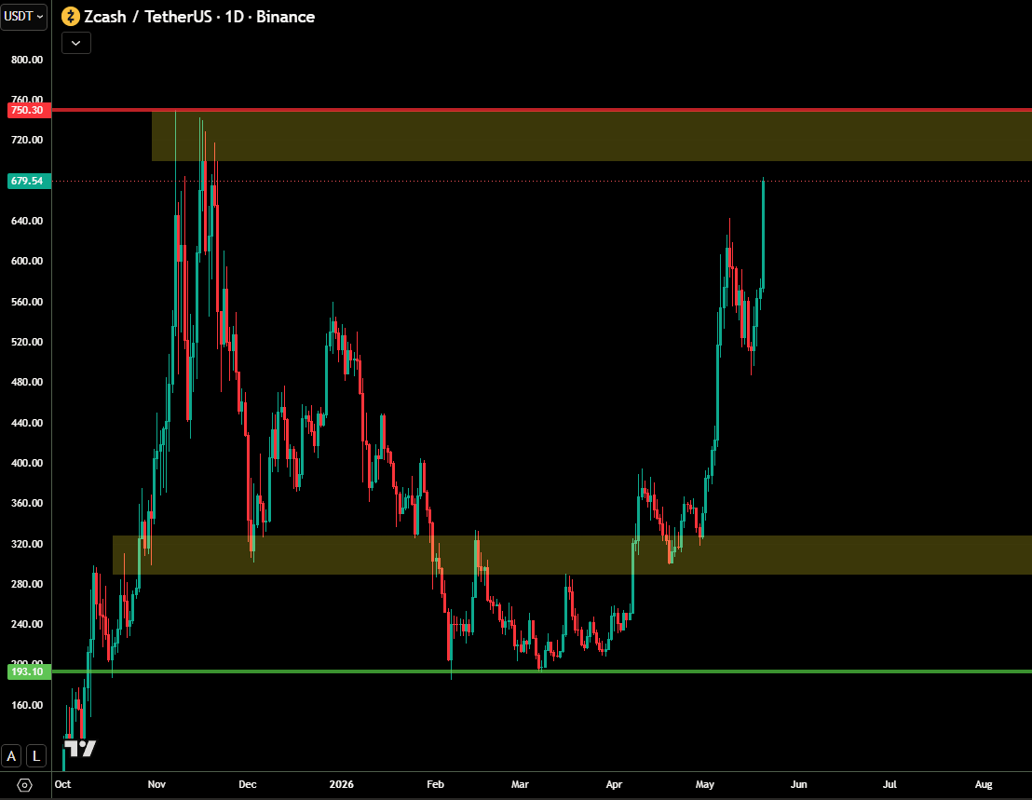1032x800 pixels.
Task: Click the Oct label on time axis
Action: coord(62,784)
